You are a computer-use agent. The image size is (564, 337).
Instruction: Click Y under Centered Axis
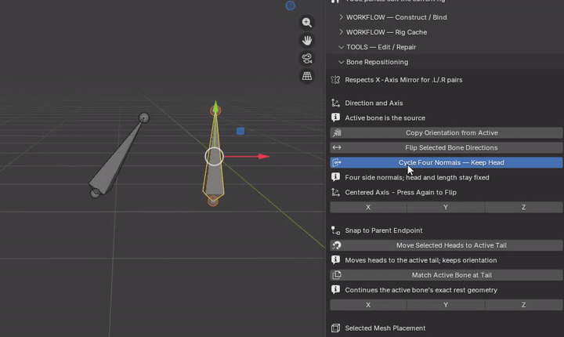click(x=446, y=207)
